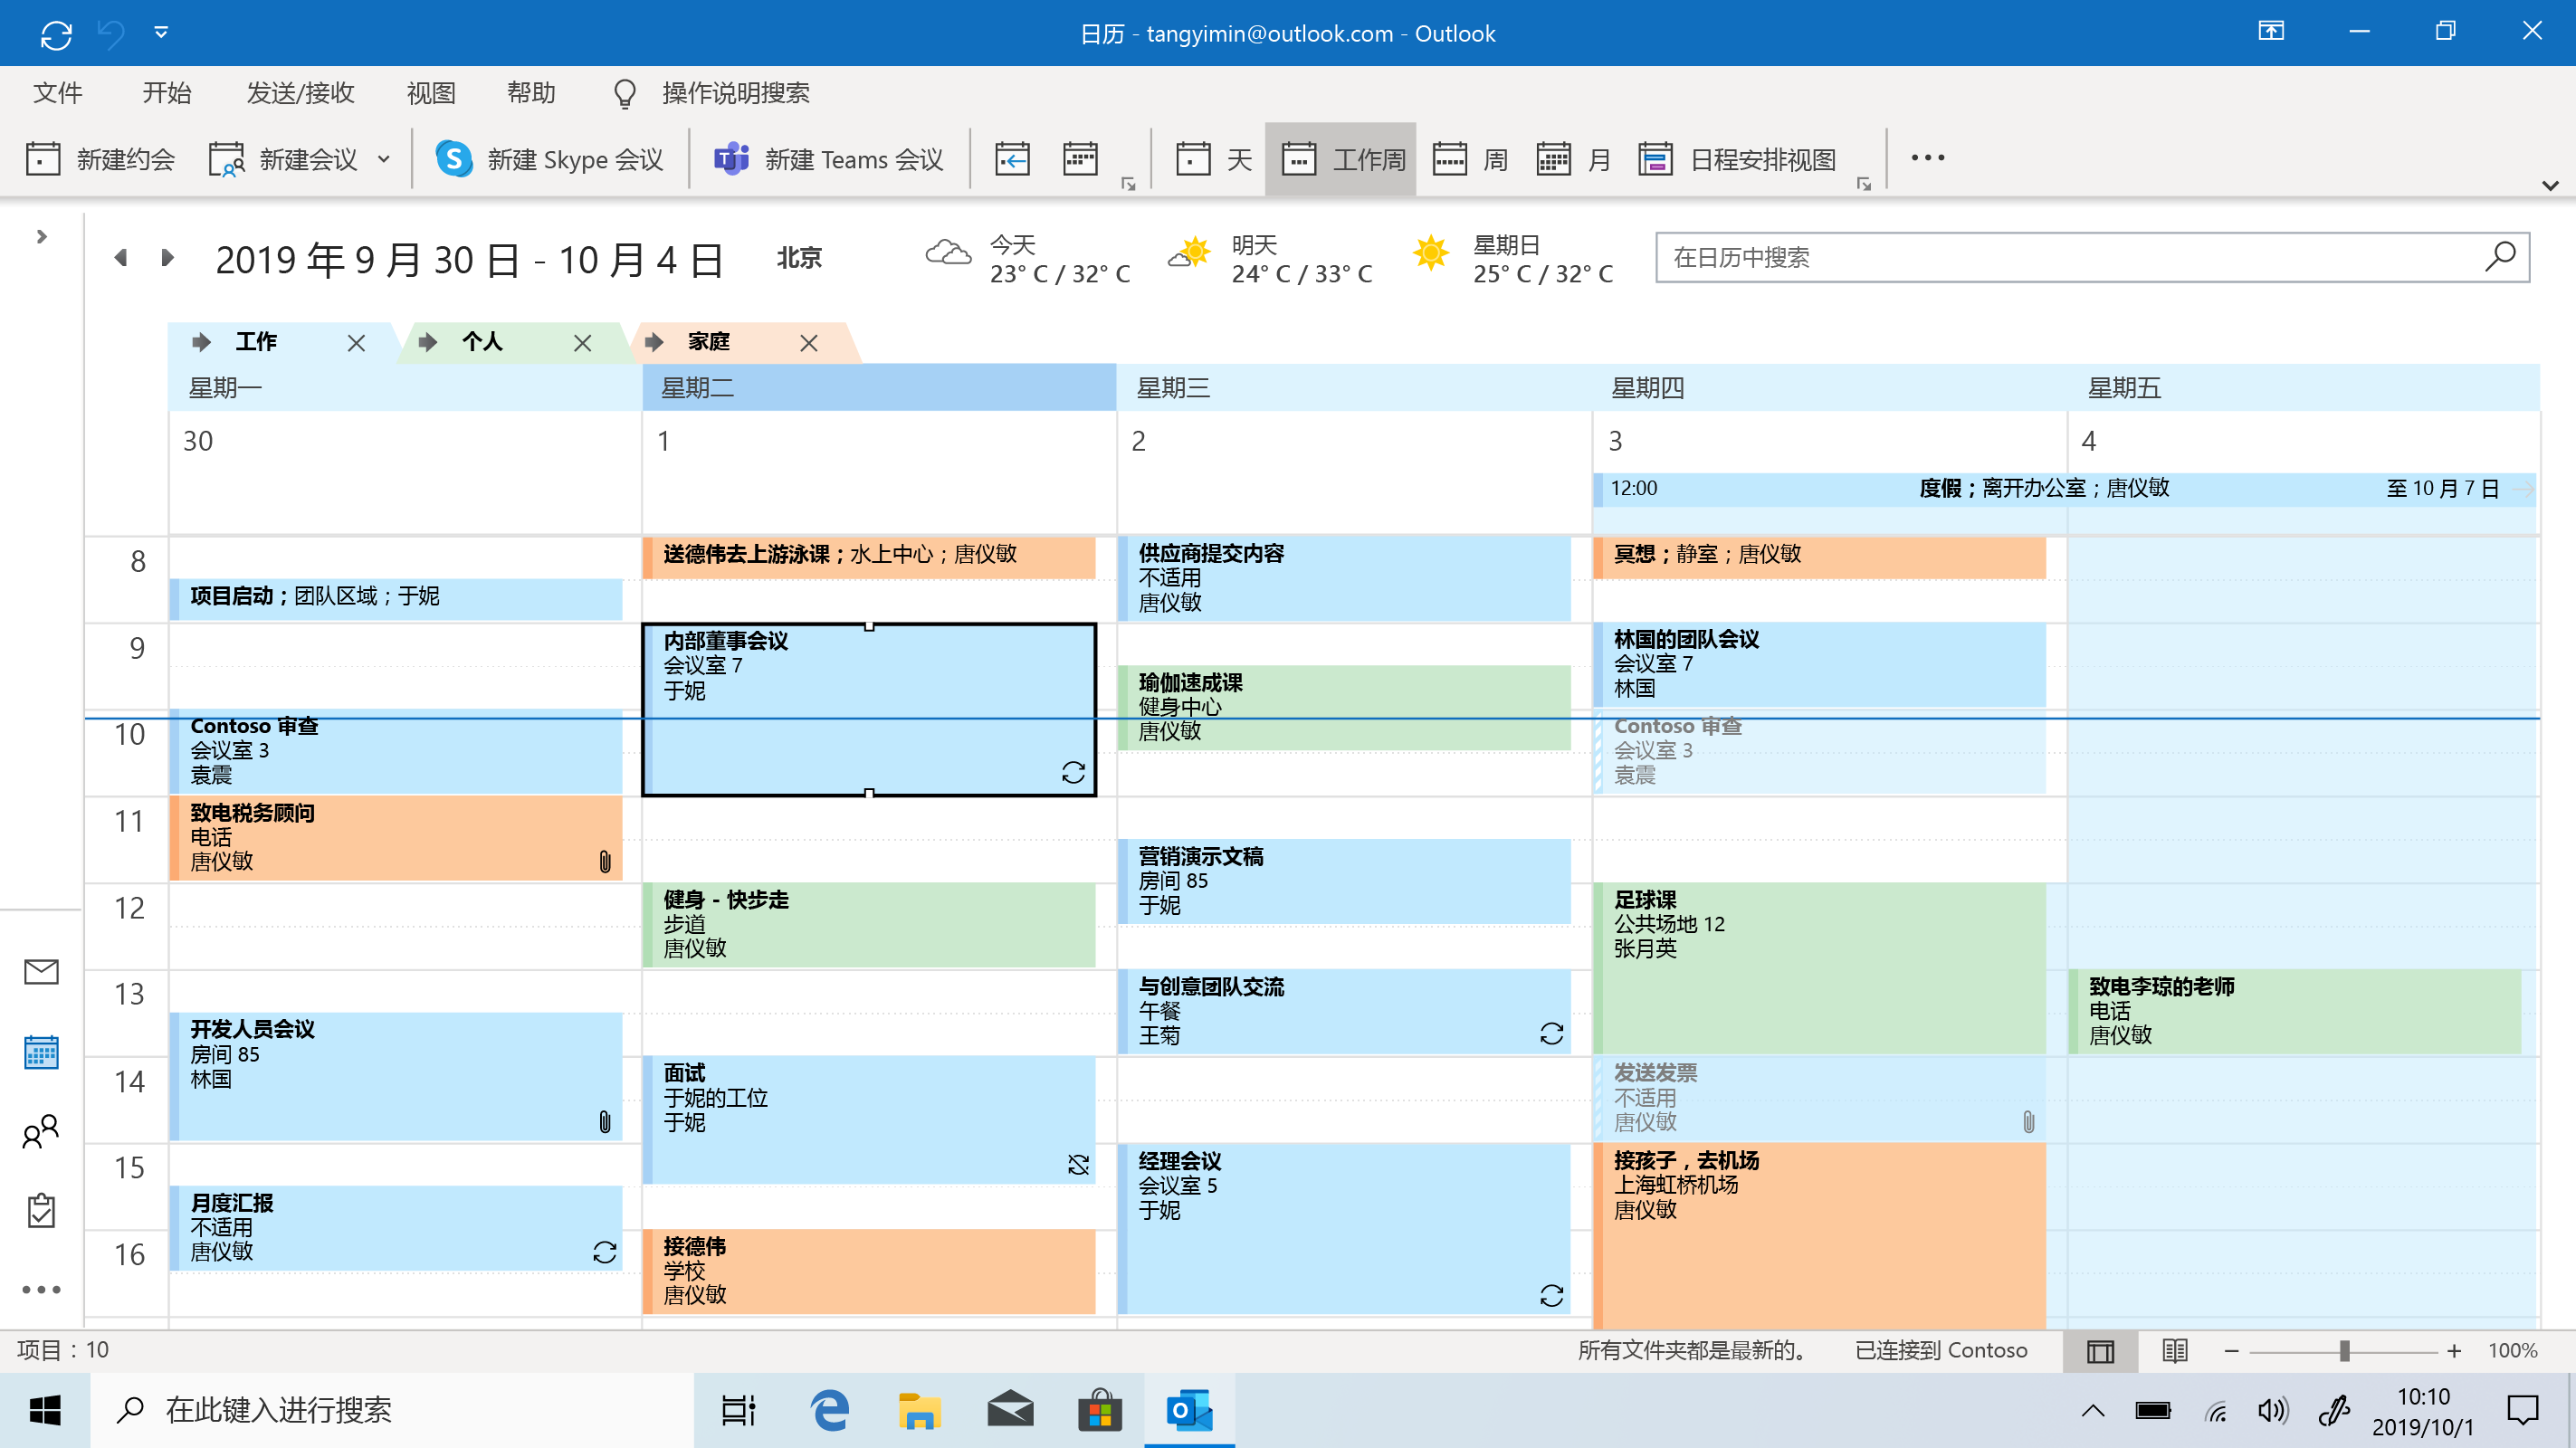Go to next week with forward arrow
This screenshot has height=1448, width=2576.
pyautogui.click(x=167, y=259)
